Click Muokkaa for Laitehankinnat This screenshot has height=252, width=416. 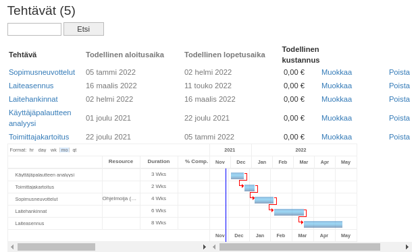[x=336, y=99]
